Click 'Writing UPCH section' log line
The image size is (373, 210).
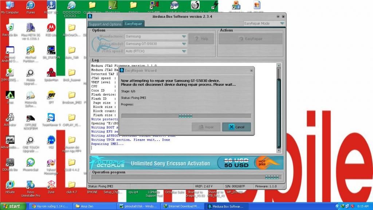[x=130, y=140]
